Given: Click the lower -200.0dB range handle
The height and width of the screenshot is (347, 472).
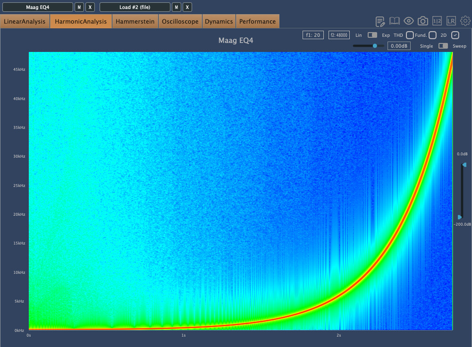Looking at the screenshot, I should click(460, 217).
